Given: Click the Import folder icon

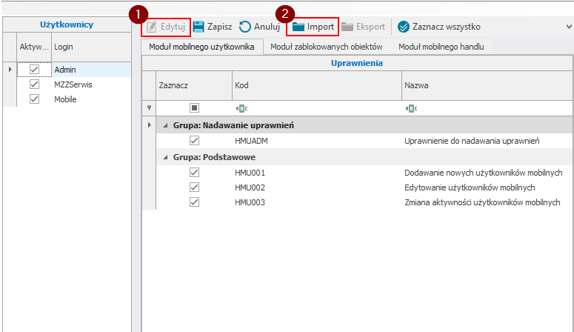Looking at the screenshot, I should click(x=298, y=27).
